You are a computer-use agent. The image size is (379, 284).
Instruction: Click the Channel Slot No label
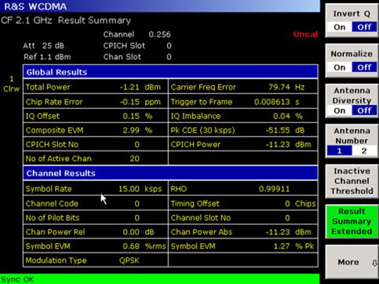(x=201, y=218)
